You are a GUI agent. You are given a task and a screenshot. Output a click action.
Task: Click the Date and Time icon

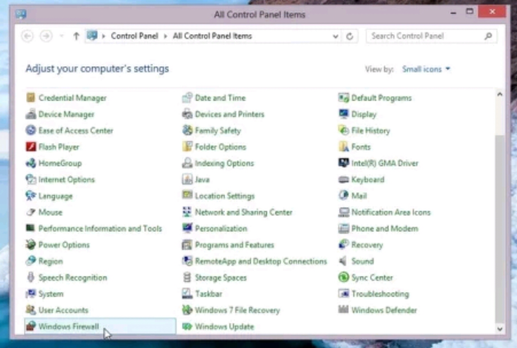pos(187,98)
